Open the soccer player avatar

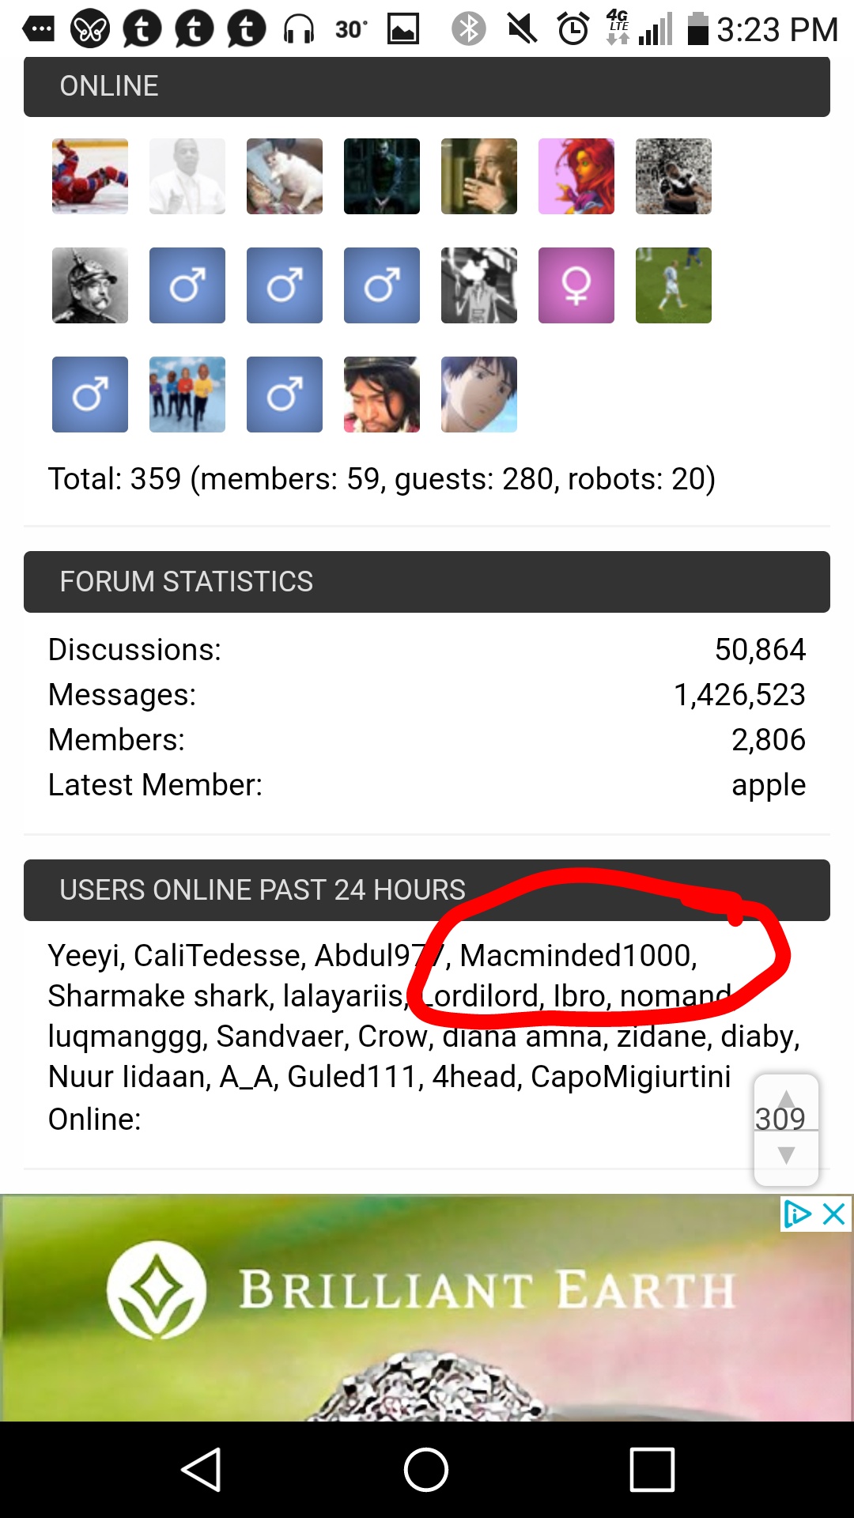pyautogui.click(x=674, y=285)
